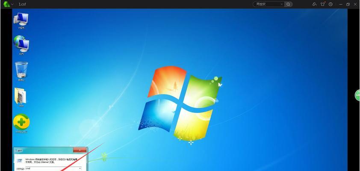
Task: Open the skin shirt icon
Action: [x=322, y=4]
